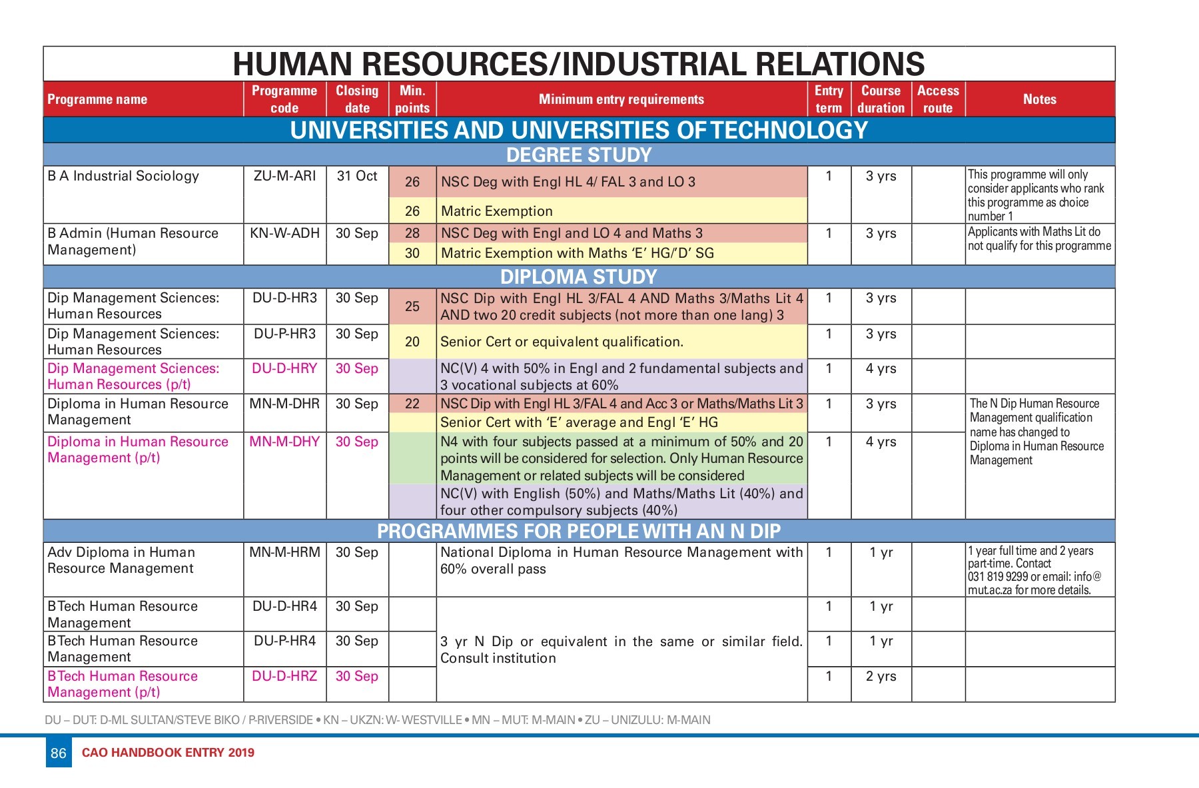
Task: Click the Matric Exemption requirement cell
Action: pos(496,211)
